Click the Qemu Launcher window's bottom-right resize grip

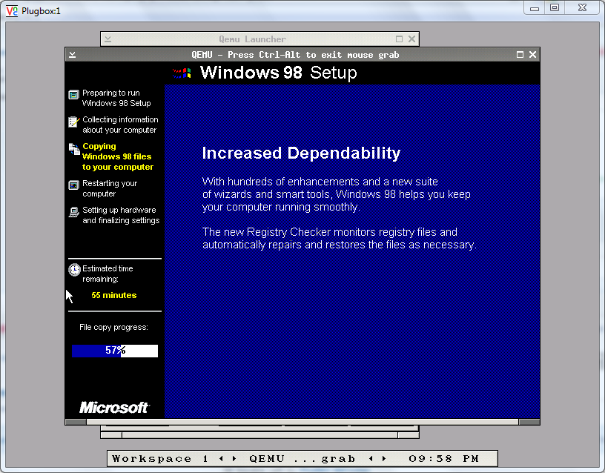pyautogui.click(x=409, y=435)
